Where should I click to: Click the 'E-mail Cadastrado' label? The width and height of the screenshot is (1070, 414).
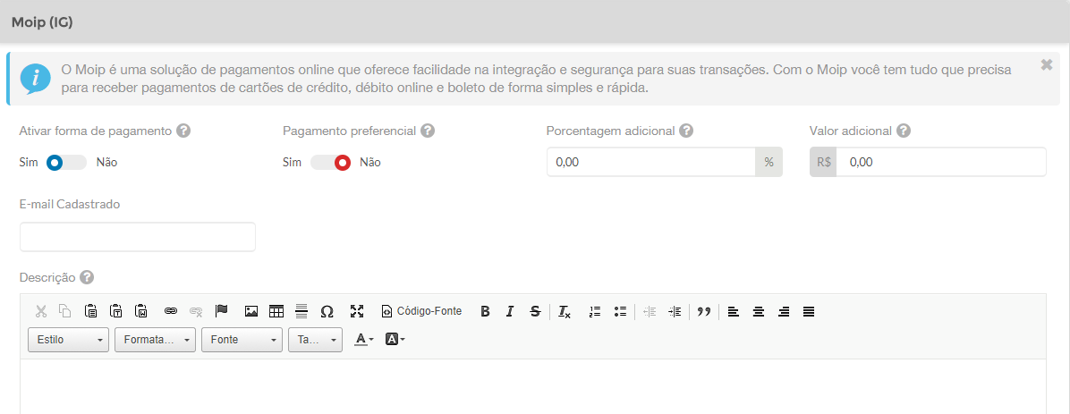click(x=71, y=204)
